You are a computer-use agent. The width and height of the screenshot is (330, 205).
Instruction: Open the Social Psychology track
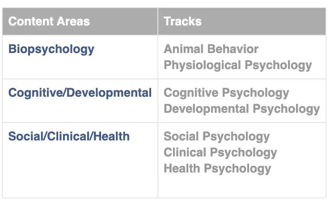tap(217, 137)
